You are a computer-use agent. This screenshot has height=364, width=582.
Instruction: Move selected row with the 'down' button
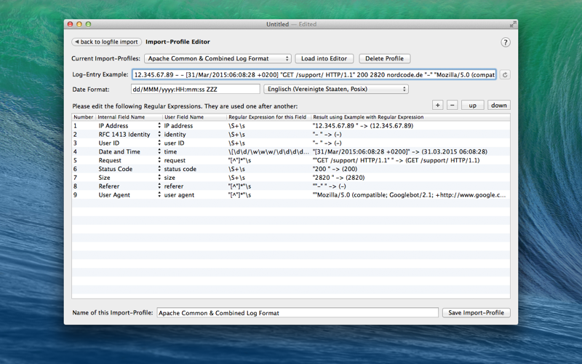[499, 105]
